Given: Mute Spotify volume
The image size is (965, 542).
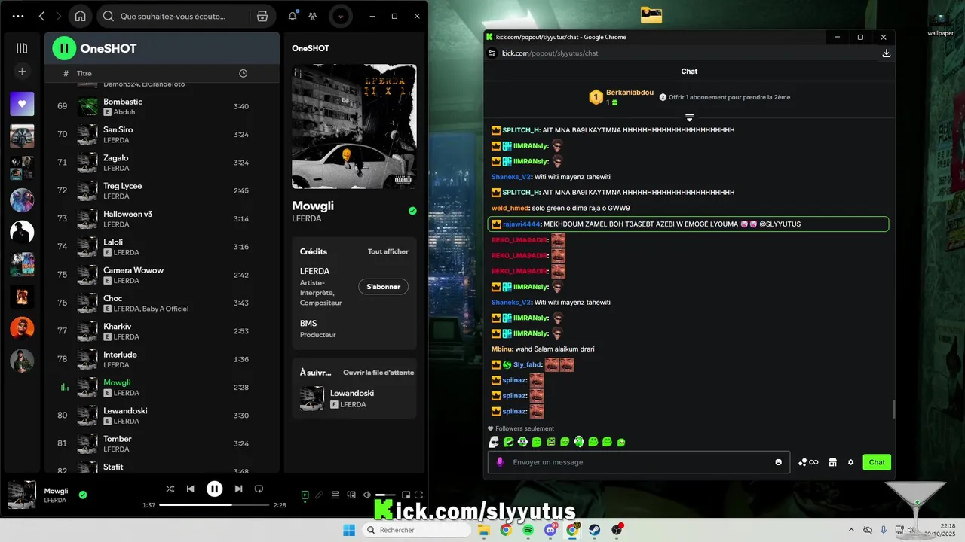Looking at the screenshot, I should [367, 495].
